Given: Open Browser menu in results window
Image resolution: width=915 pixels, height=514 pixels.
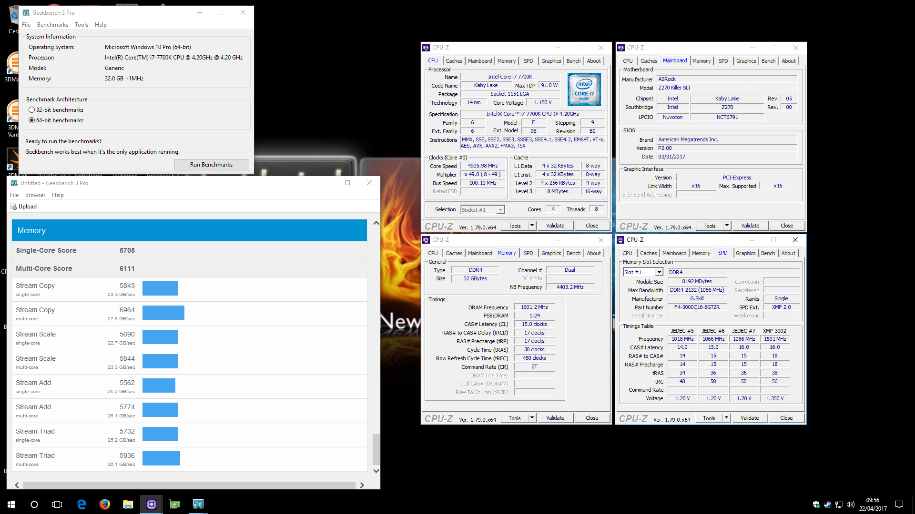Looking at the screenshot, I should pyautogui.click(x=35, y=195).
